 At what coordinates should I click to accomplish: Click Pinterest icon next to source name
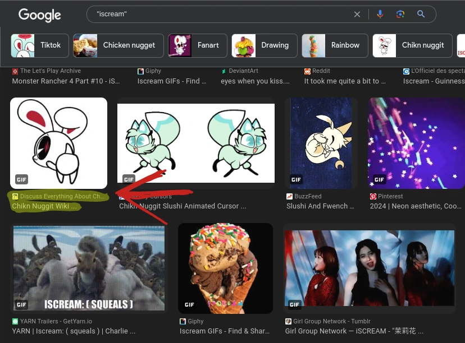(373, 196)
